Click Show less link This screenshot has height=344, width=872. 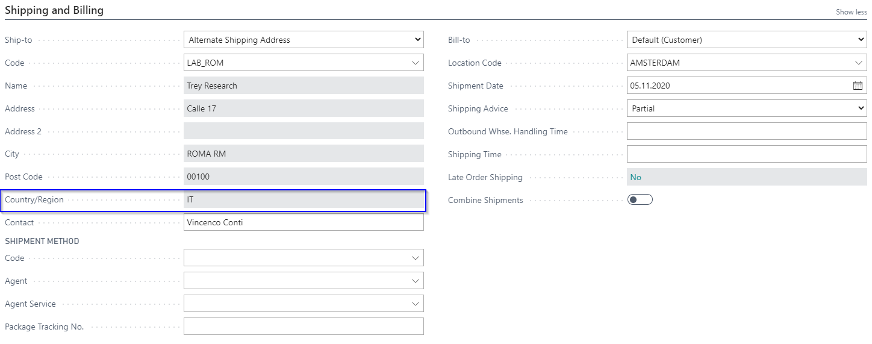click(x=852, y=12)
